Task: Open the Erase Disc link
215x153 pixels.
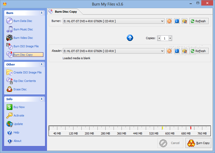Action: point(20,89)
